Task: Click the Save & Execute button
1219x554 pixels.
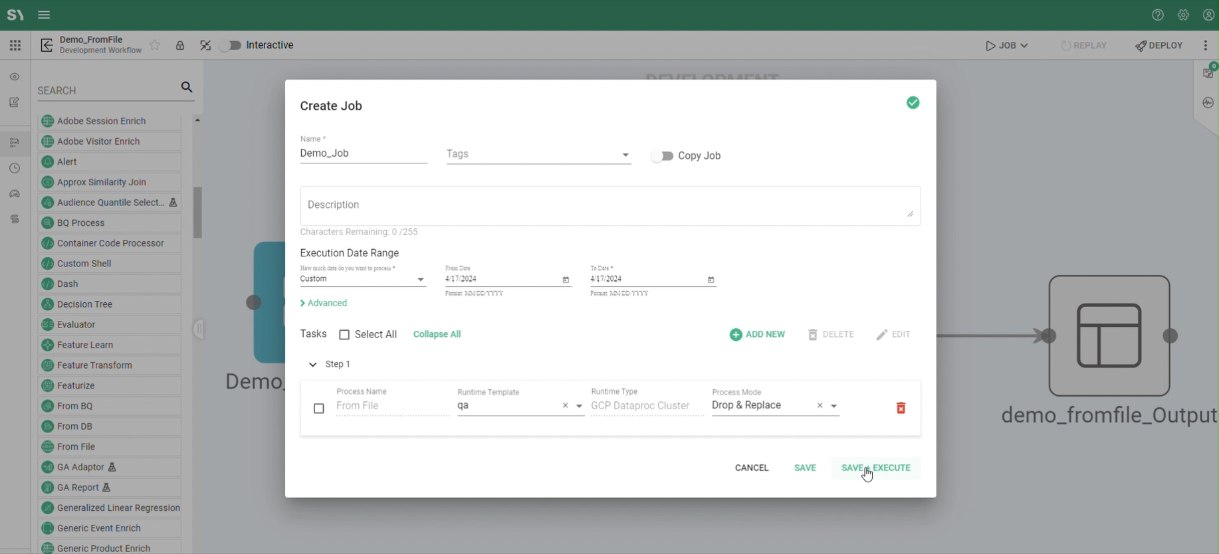Action: pyautogui.click(x=875, y=468)
